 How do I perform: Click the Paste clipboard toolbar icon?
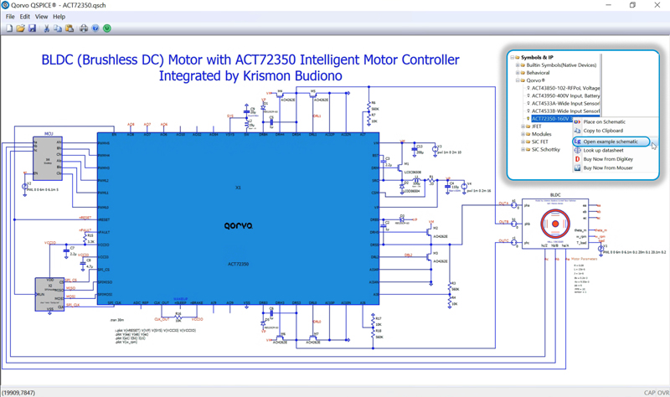[x=70, y=28]
